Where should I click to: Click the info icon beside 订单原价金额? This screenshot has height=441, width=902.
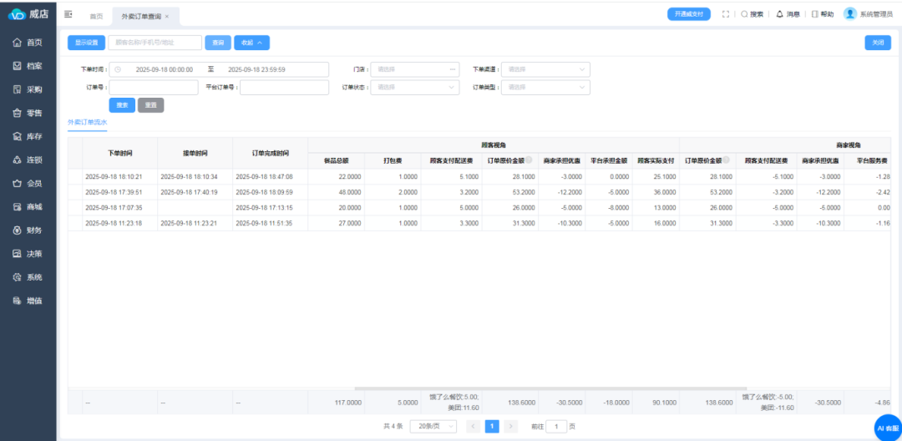pyautogui.click(x=528, y=160)
